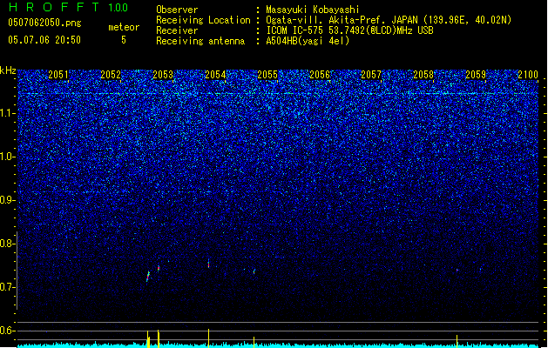The width and height of the screenshot is (548, 348).
Task: Click the 2058 time marker
Action: pyautogui.click(x=423, y=74)
